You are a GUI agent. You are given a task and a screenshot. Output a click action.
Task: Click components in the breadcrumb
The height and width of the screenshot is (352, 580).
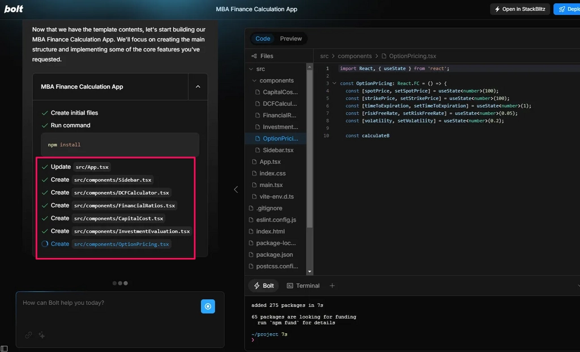pyautogui.click(x=355, y=56)
